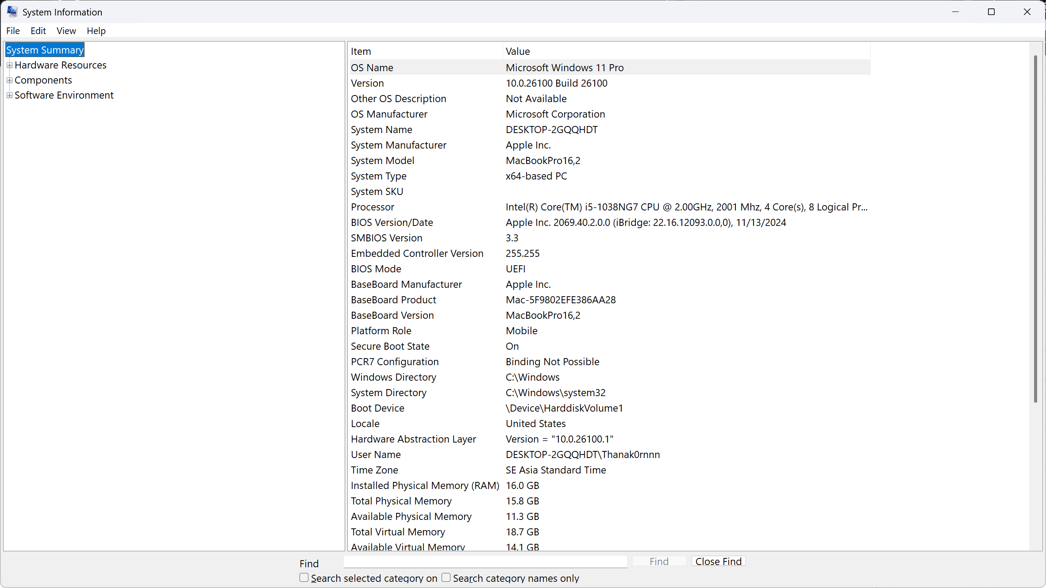The width and height of the screenshot is (1046, 588).
Task: Select the Secure Boot State row
Action: [x=390, y=347]
